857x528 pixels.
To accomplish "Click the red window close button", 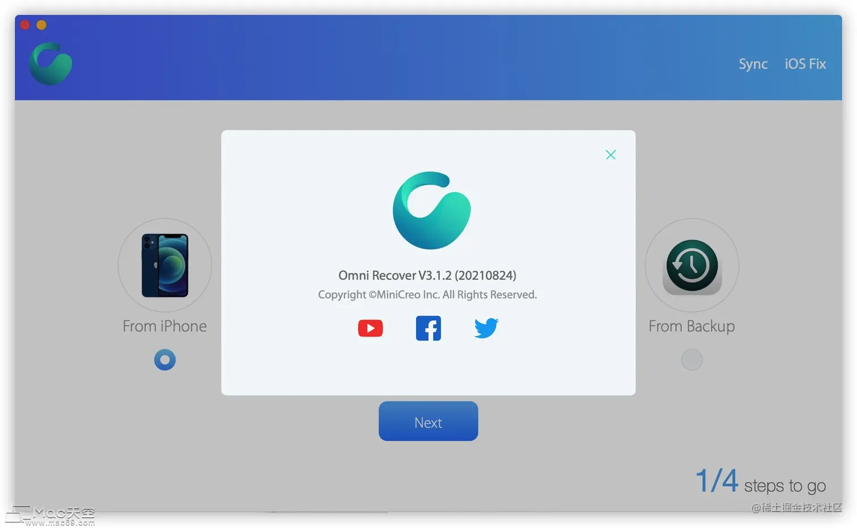I will click(x=25, y=25).
